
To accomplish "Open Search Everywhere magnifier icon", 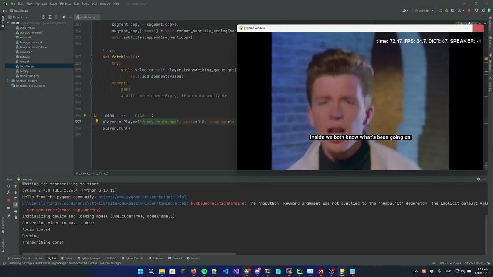I will coord(477,10).
